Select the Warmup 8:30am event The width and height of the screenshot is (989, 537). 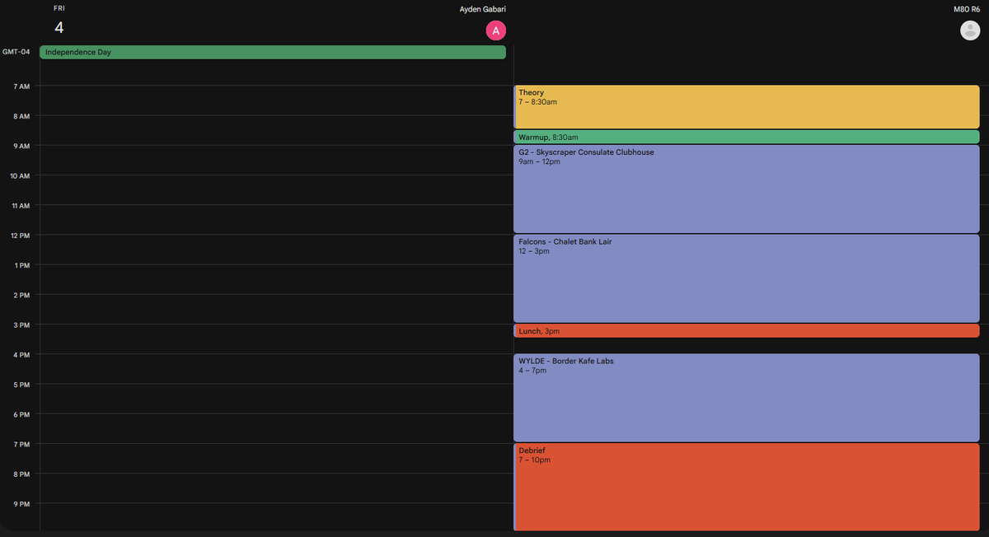(x=747, y=137)
